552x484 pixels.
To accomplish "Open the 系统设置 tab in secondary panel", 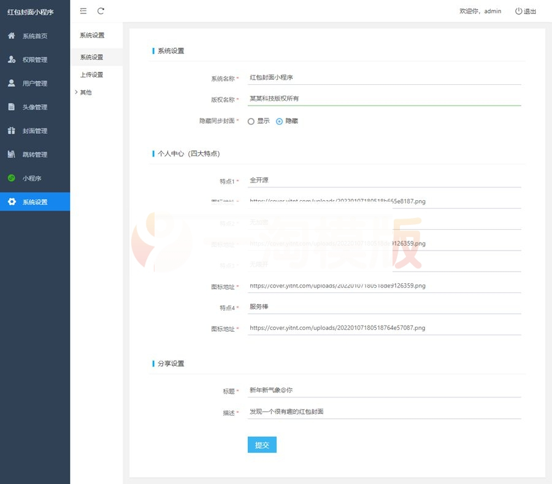I will (90, 57).
